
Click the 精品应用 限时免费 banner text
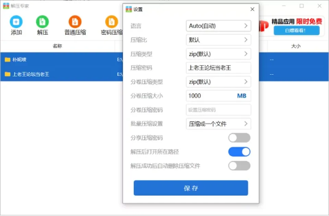[x=297, y=21]
